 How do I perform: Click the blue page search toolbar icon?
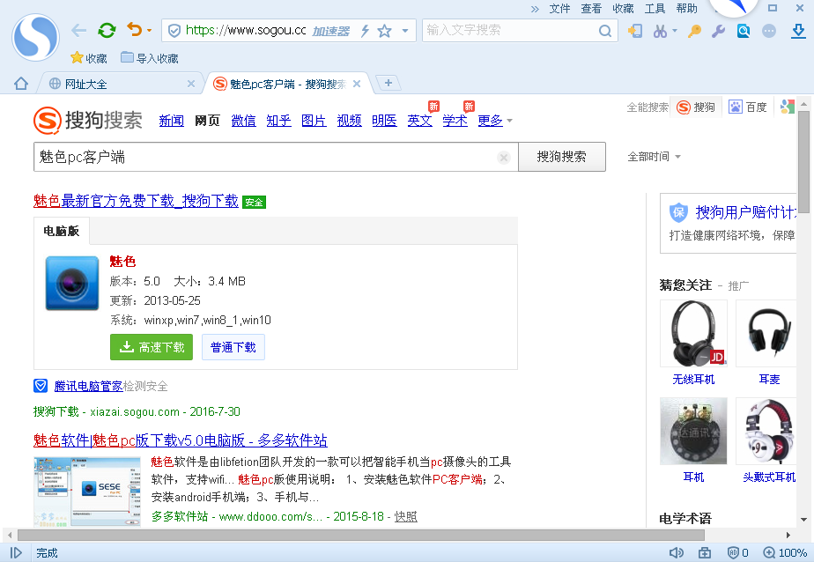(744, 31)
